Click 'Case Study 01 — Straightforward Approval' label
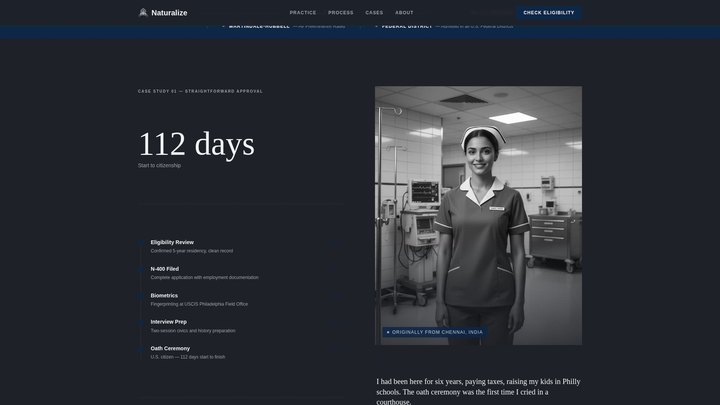Screen dimensions: 720x405 point(200,91)
